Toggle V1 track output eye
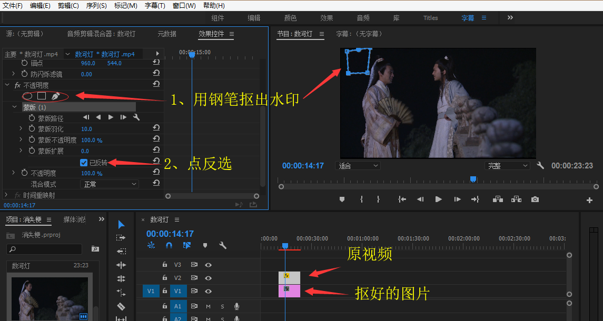603x321 pixels. 208,291
